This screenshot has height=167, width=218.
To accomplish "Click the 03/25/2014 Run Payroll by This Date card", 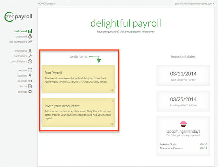I will 183,101.
